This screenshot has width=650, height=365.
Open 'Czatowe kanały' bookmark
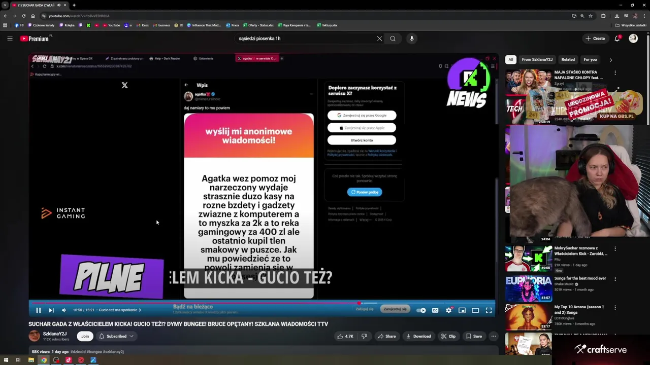pyautogui.click(x=41, y=25)
